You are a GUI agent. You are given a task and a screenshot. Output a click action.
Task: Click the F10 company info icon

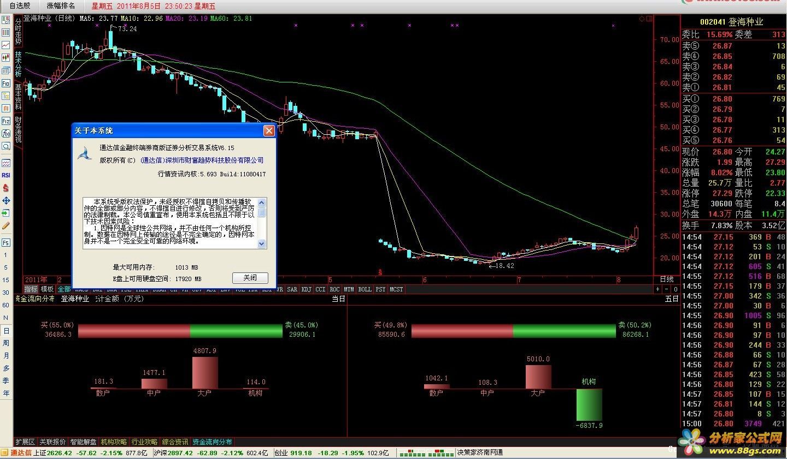tap(5, 83)
